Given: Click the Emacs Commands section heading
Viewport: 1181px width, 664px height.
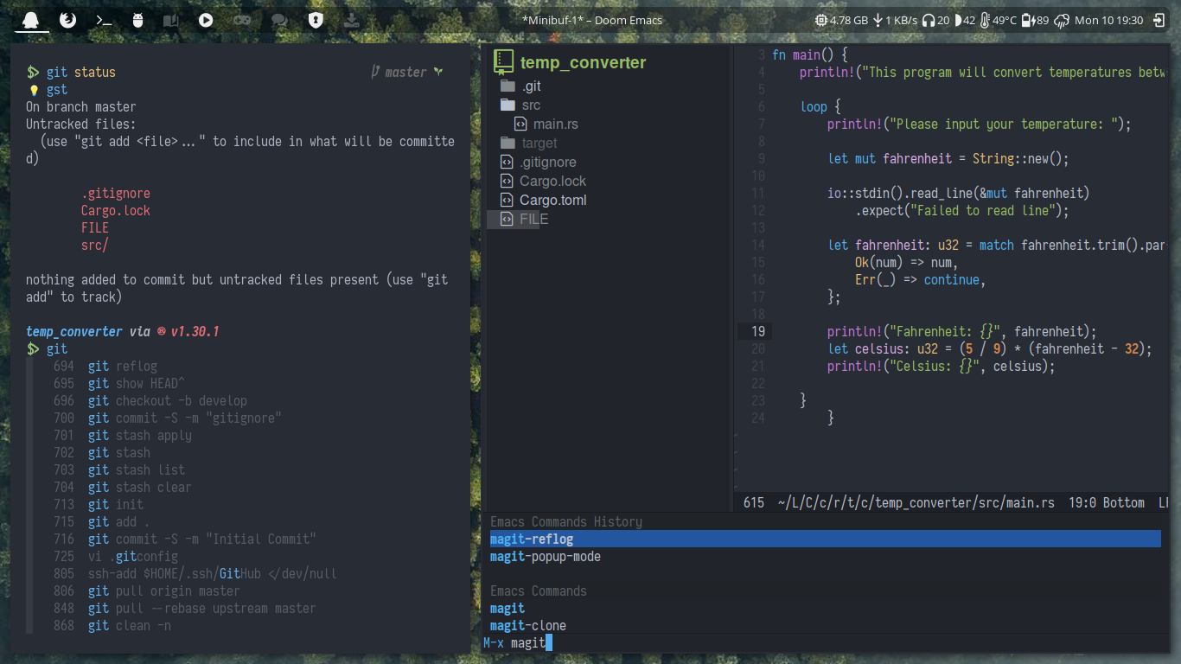Looking at the screenshot, I should 539,591.
